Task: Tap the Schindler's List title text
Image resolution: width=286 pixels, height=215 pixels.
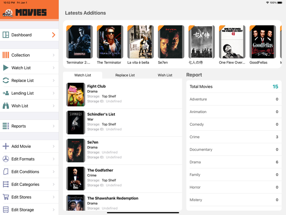Action: [x=101, y=114]
